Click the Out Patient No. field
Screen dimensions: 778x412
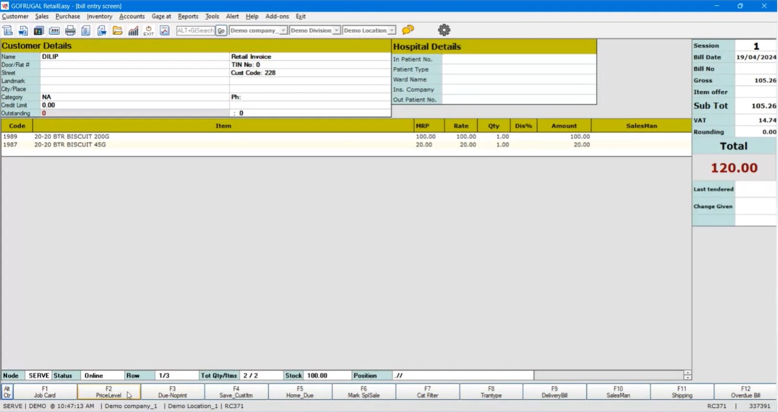click(519, 99)
